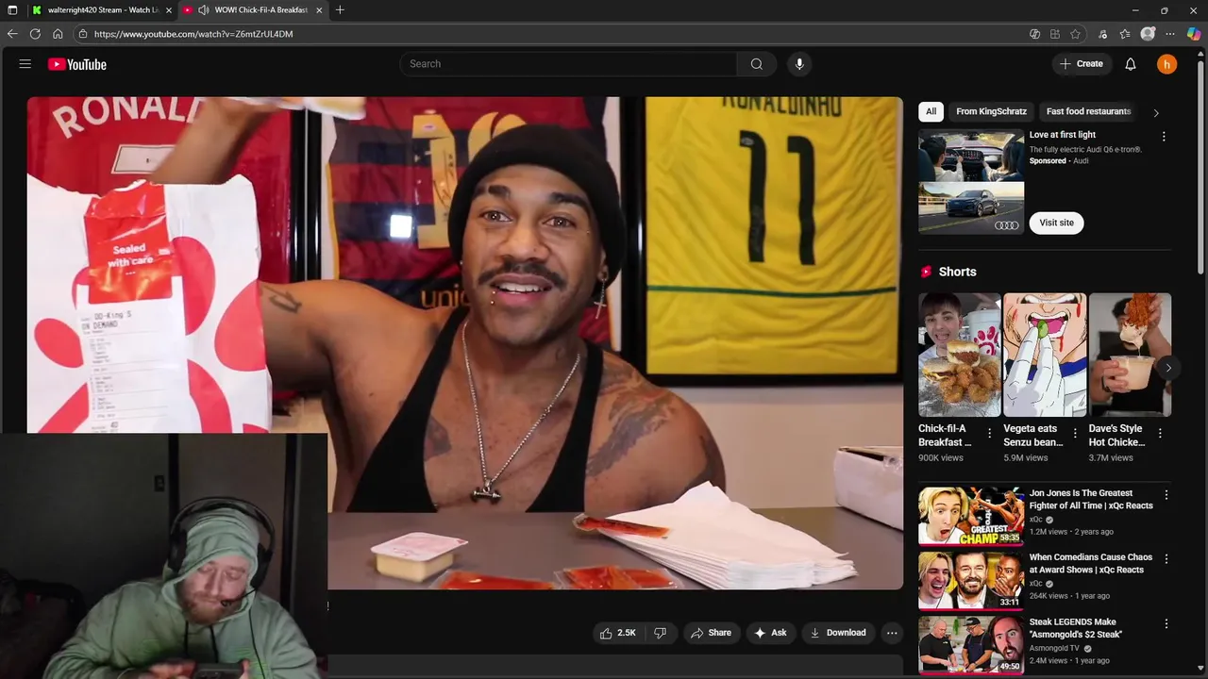This screenshot has height=679, width=1208.
Task: Click the search magnifier button
Action: tap(756, 64)
